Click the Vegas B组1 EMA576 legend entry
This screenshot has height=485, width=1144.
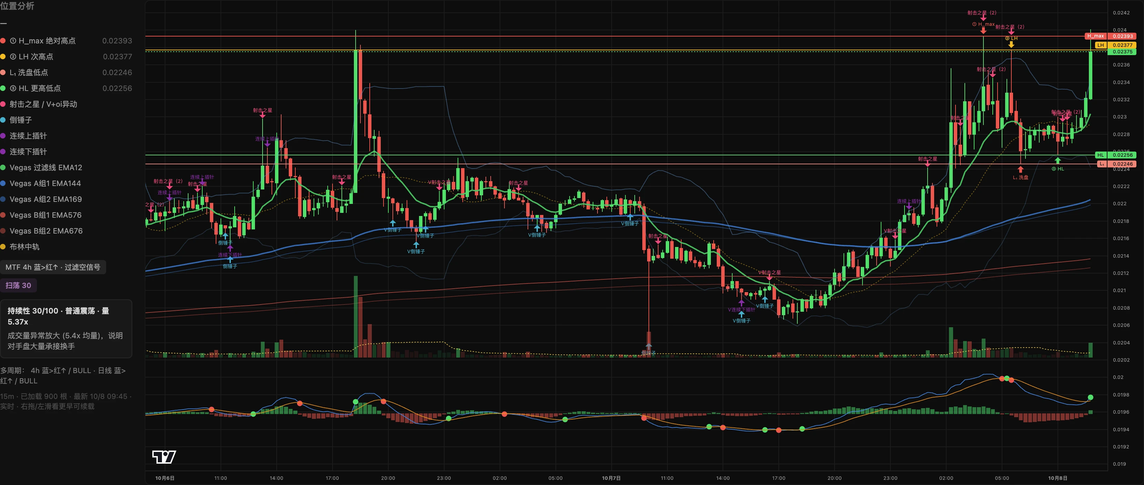pyautogui.click(x=41, y=215)
